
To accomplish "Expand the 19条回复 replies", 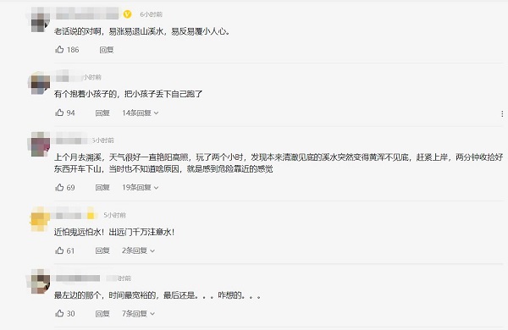I will [140, 187].
